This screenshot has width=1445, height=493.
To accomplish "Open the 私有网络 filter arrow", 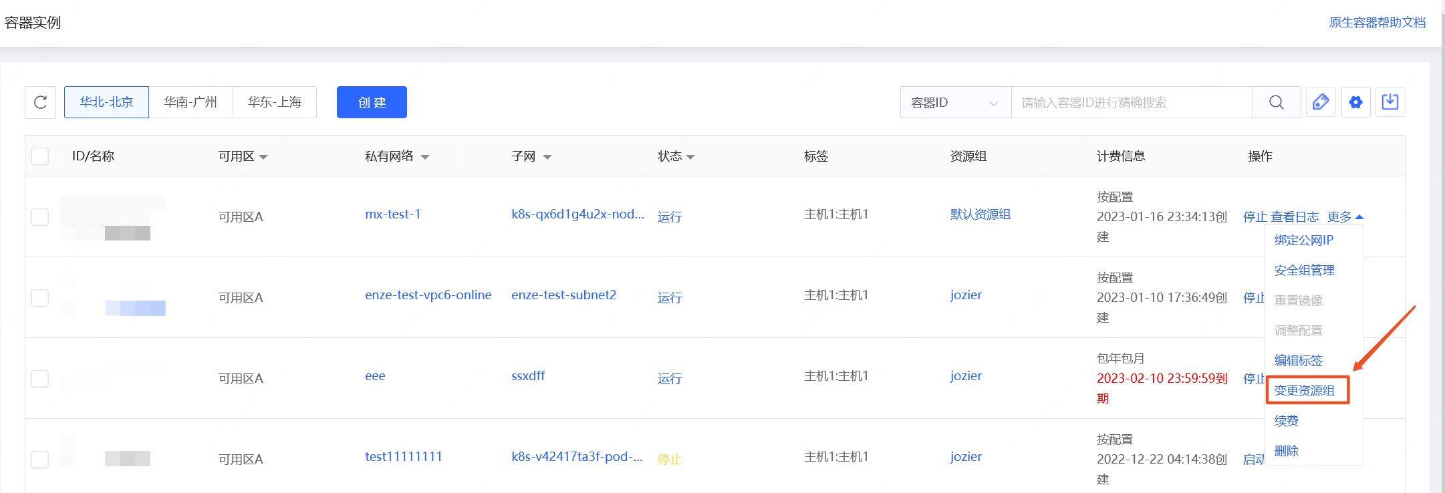I will pyautogui.click(x=425, y=157).
